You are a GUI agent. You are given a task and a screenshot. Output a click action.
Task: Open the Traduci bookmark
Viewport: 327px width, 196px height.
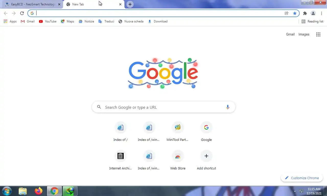106,21
